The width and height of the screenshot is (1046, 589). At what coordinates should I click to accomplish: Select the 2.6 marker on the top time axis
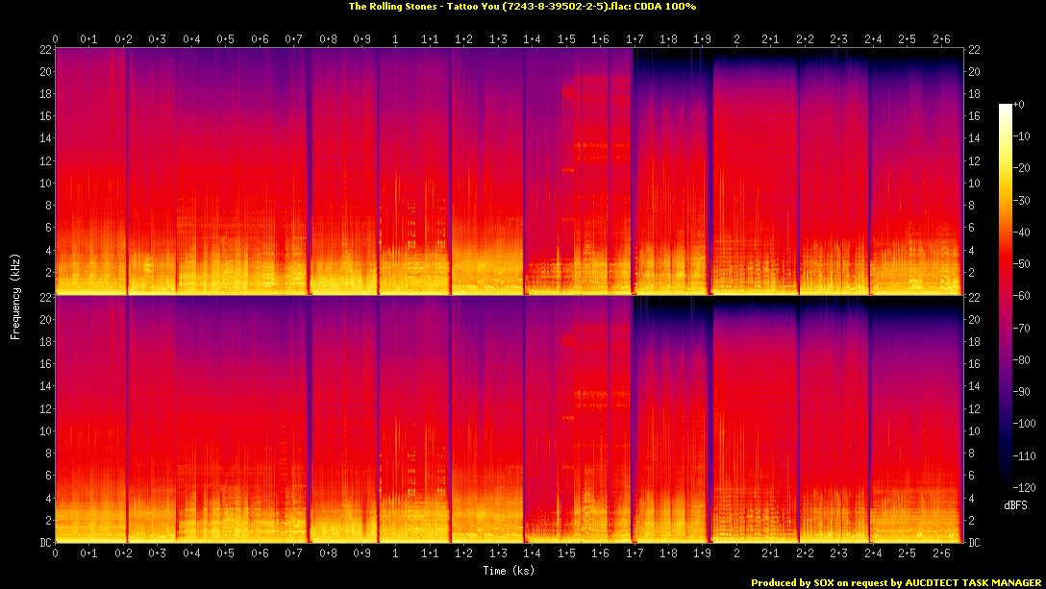[940, 39]
